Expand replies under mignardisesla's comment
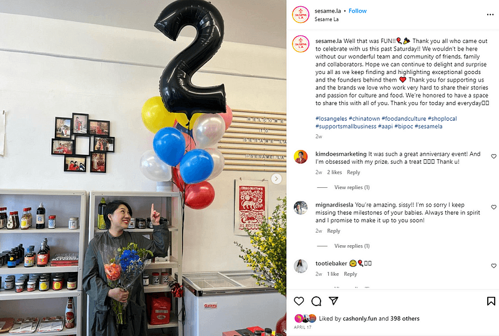 pos(352,246)
